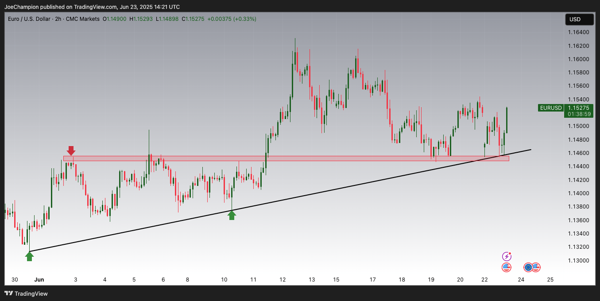Select the green up arrow near Jun 10
Screen dimensions: 600x301
[232, 215]
